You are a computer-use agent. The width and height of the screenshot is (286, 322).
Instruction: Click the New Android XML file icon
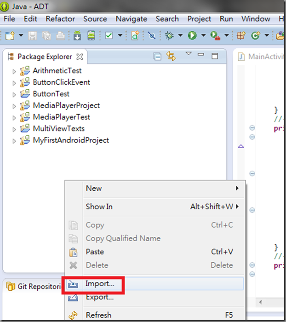pos(135,35)
